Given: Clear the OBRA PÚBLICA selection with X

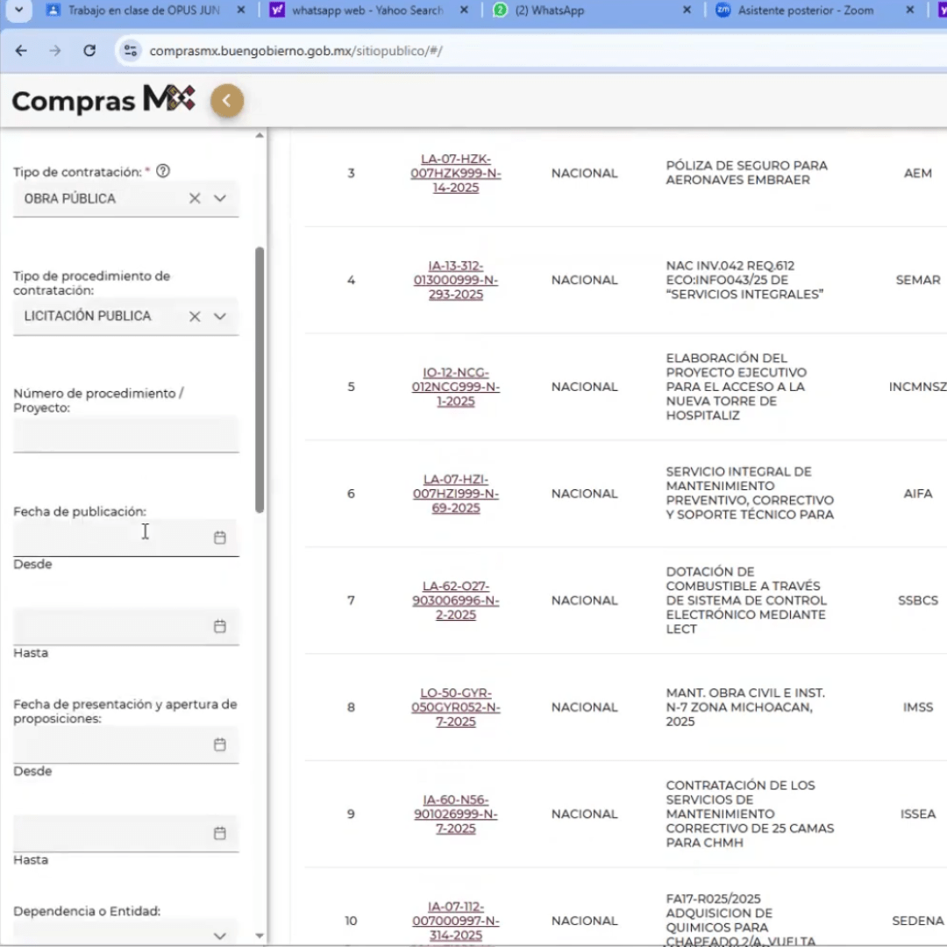Looking at the screenshot, I should [195, 199].
